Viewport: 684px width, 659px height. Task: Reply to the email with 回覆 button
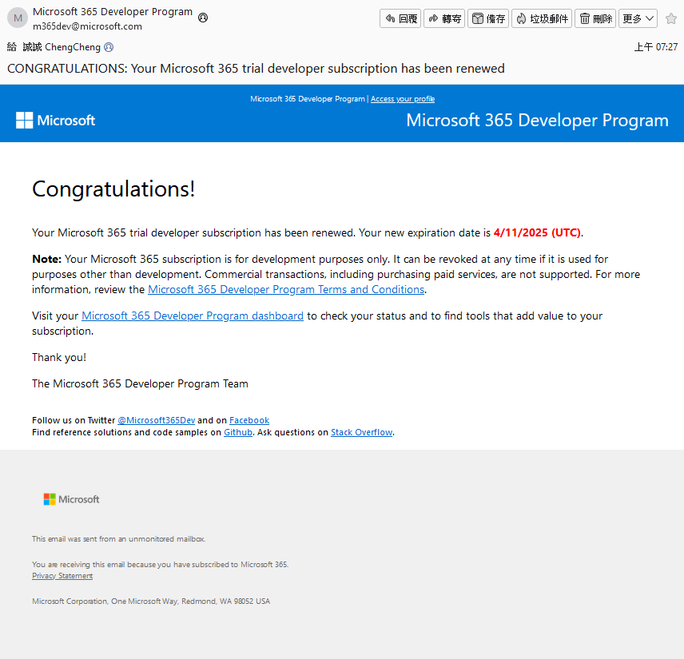pyautogui.click(x=400, y=18)
